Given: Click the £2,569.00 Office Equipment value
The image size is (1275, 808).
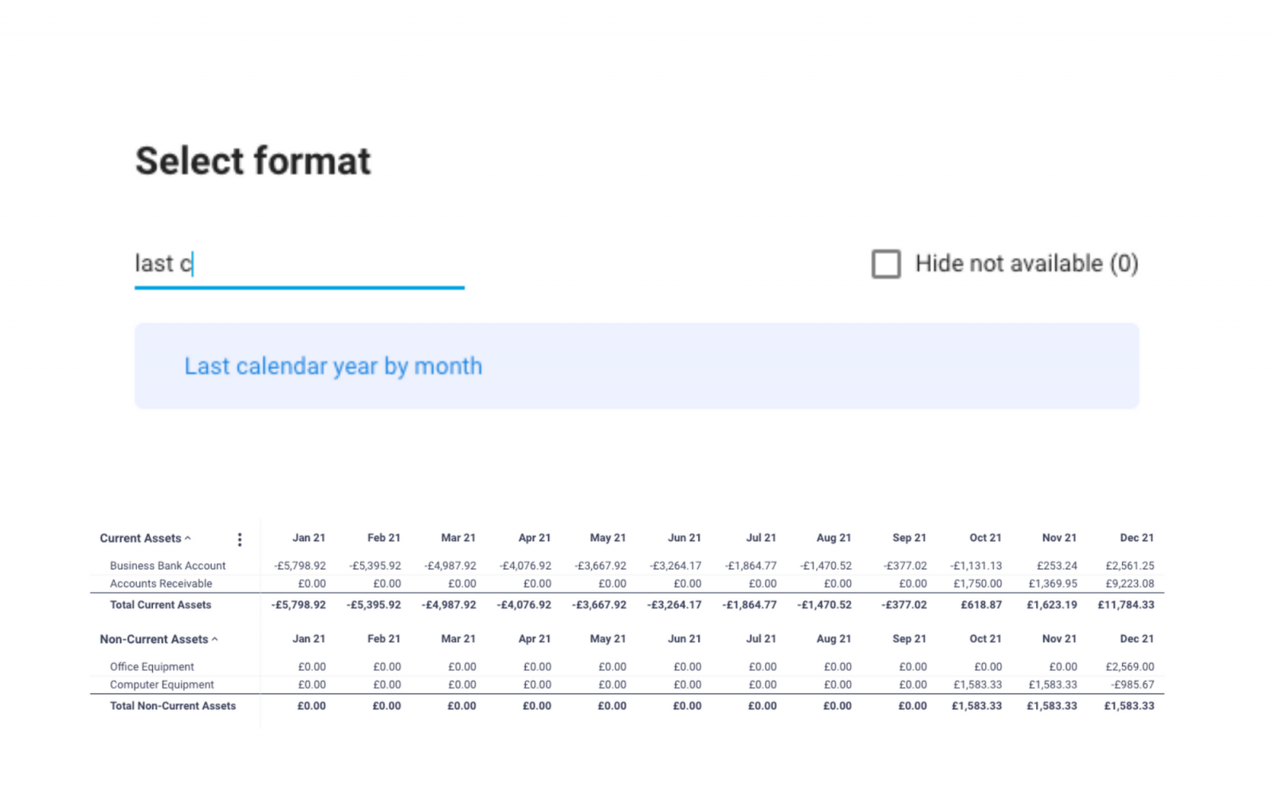Looking at the screenshot, I should pos(1129,667).
